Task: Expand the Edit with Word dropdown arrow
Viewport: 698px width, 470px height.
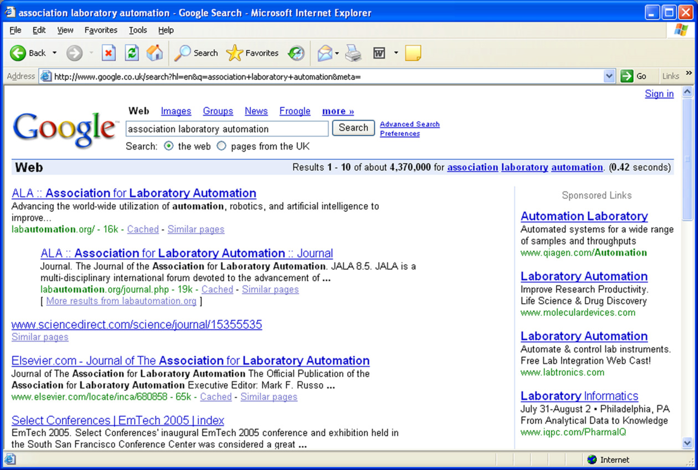Action: 396,53
